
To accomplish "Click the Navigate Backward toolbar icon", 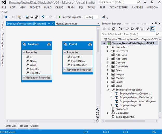I will click(x=6, y=17).
